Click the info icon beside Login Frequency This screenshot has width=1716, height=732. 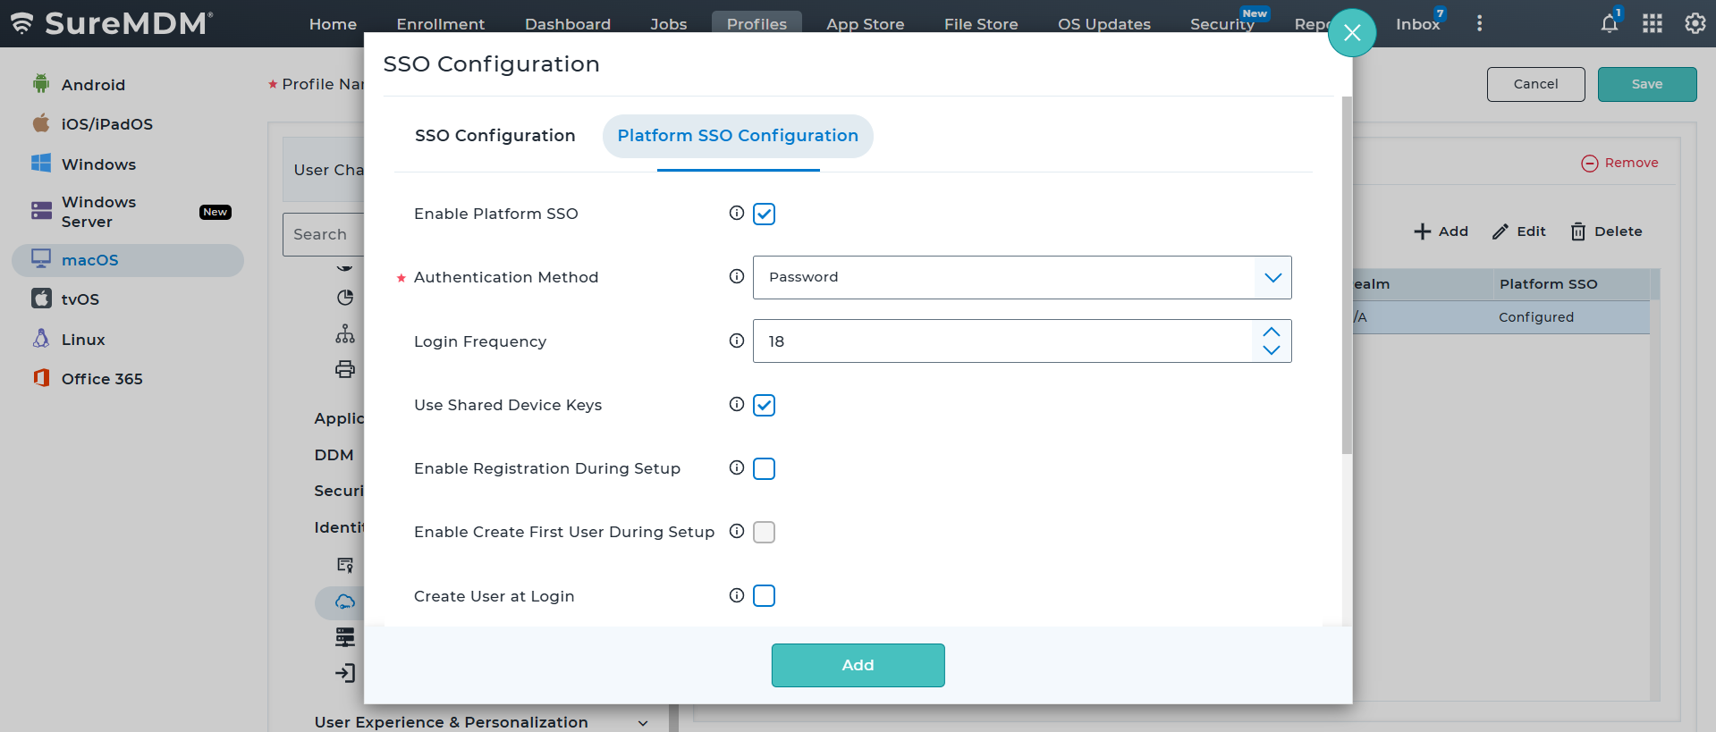737,341
